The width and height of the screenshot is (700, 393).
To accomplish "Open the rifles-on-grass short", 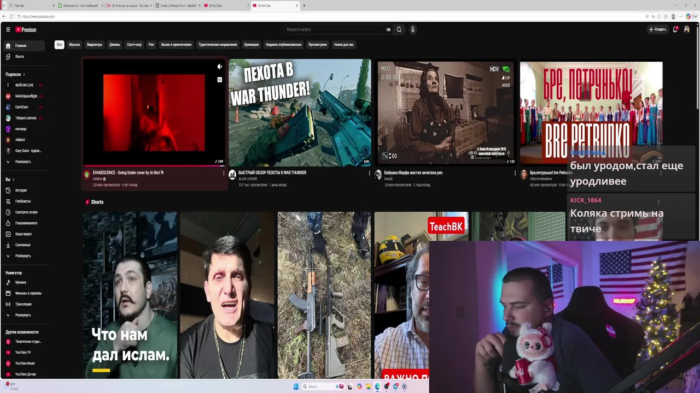I will 324,295.
